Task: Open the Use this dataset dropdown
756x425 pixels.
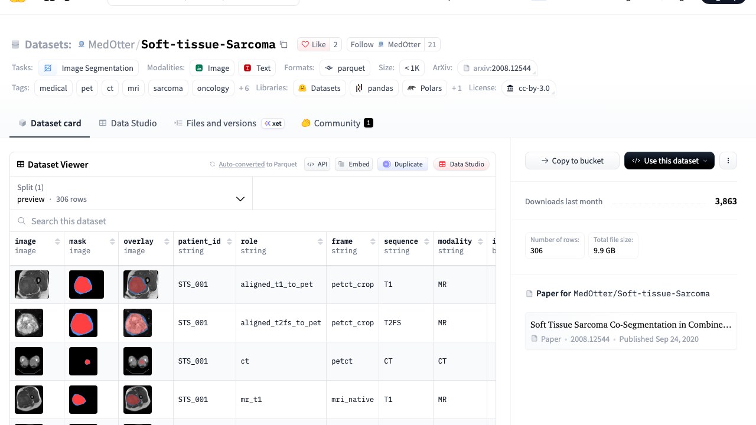Action: point(669,161)
